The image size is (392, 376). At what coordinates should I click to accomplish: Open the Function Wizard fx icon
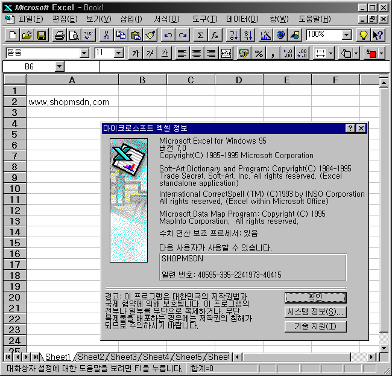(x=215, y=35)
